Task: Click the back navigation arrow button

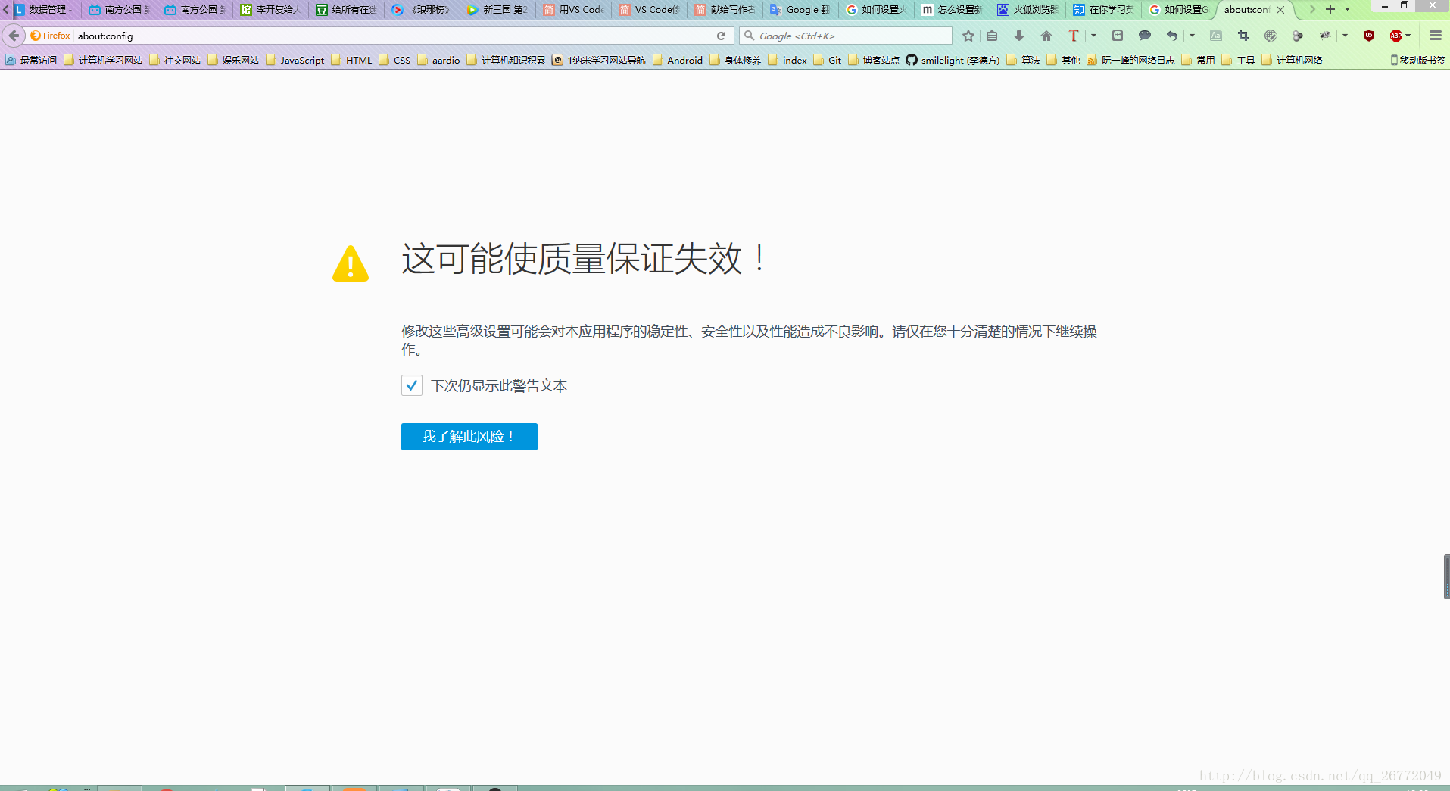Action: [x=14, y=36]
